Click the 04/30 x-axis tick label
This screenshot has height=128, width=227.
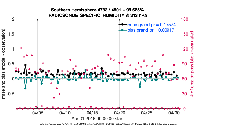click(174, 113)
